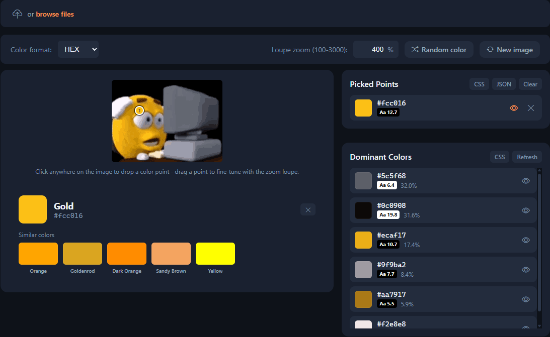The height and width of the screenshot is (337, 550).
Task: Open the browse files link
Action: (55, 15)
